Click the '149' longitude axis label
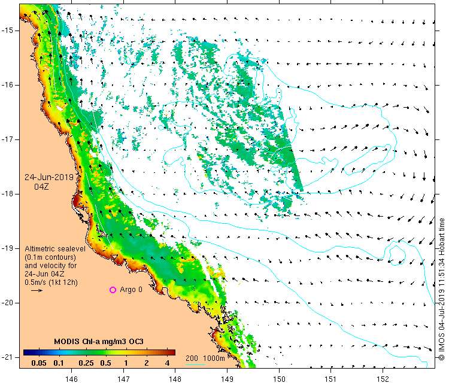The image size is (449, 383). click(227, 379)
